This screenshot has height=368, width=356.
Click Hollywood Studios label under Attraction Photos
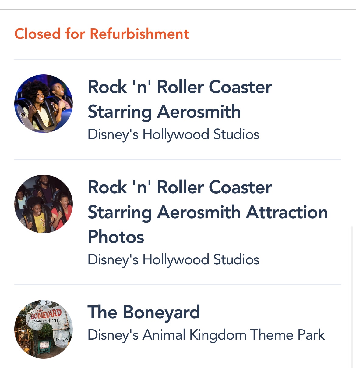[x=173, y=260]
